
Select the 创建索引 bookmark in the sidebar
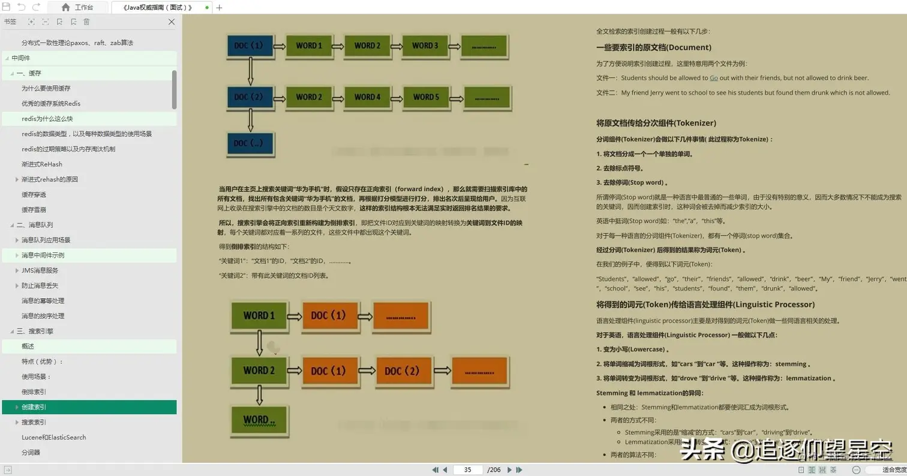(36, 406)
